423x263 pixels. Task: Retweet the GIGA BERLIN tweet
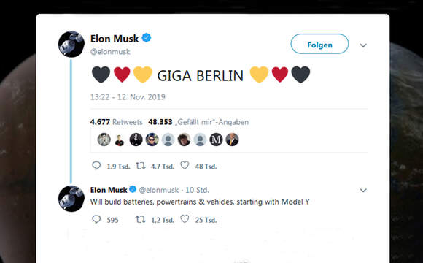[140, 165]
